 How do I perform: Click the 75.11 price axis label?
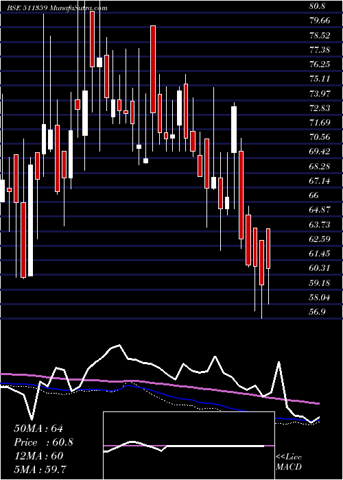pos(320,79)
